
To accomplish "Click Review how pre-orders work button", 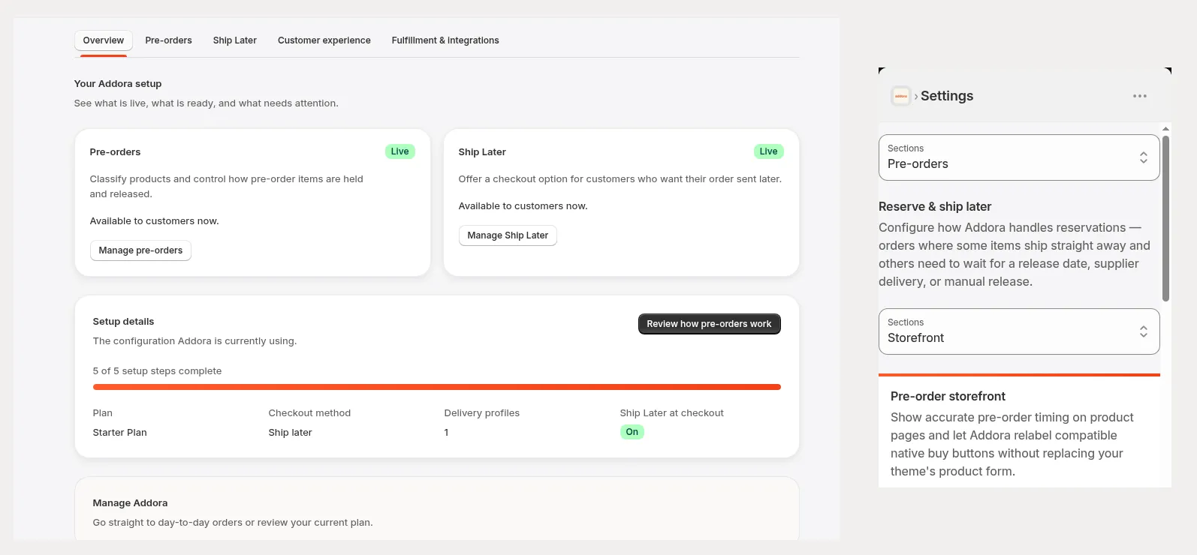I will [x=710, y=324].
